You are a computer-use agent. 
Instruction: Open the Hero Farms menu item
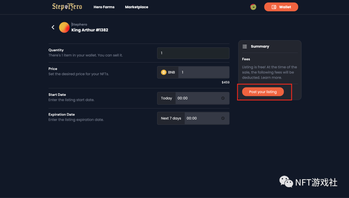pyautogui.click(x=104, y=7)
